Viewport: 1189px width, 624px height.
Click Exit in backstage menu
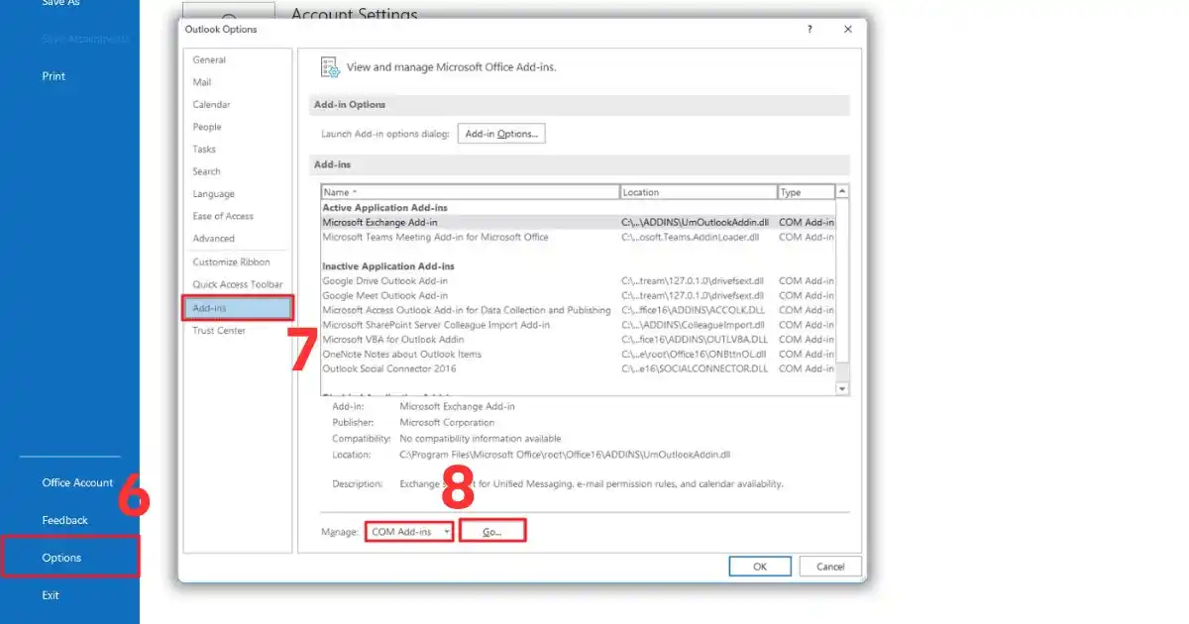tap(51, 595)
